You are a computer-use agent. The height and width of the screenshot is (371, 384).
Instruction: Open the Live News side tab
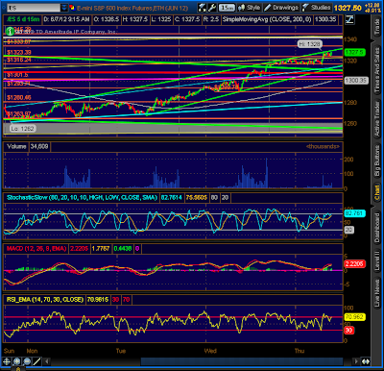(377, 293)
